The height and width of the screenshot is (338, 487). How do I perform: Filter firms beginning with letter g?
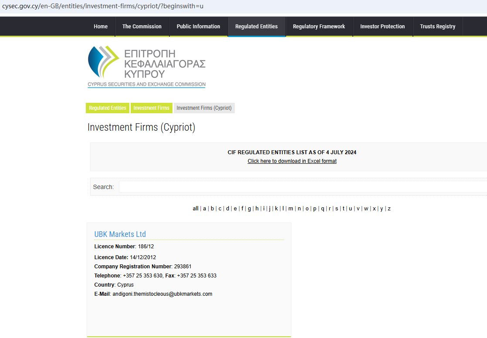[249, 209]
